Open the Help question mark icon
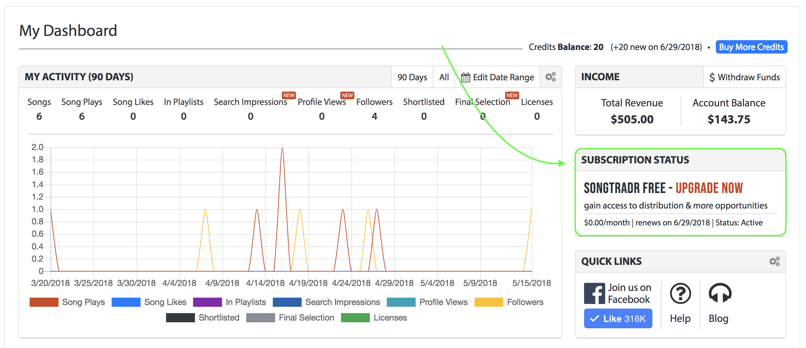The image size is (806, 348). [x=680, y=293]
